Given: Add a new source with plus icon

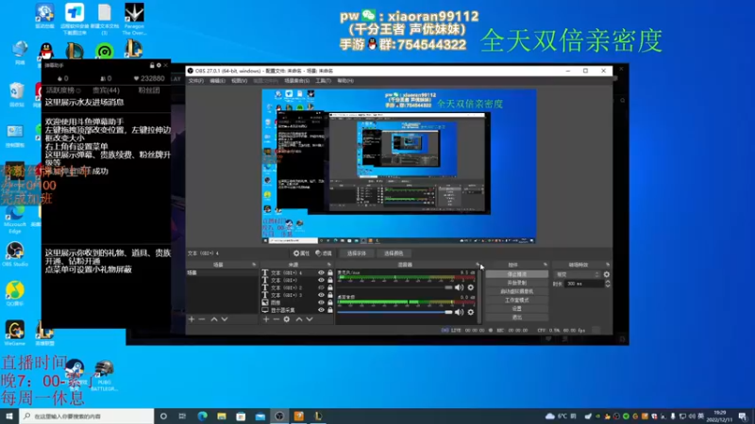Looking at the screenshot, I should pyautogui.click(x=266, y=319).
